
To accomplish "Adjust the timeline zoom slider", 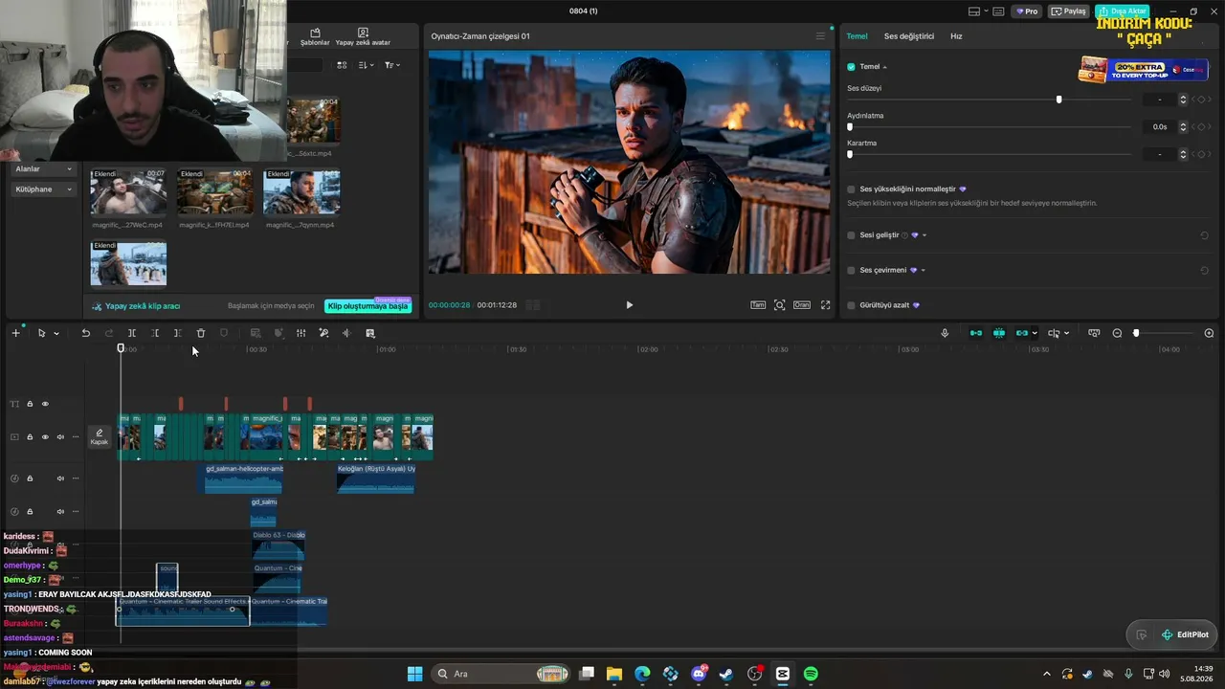I will coord(1136,333).
